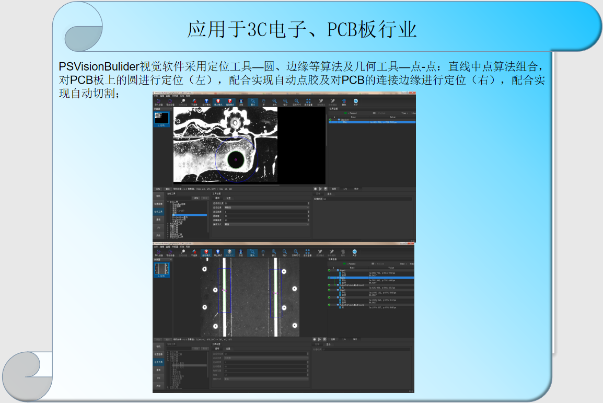The width and height of the screenshot is (603, 403).
Task: Click the 添加 add tool button
Action: [196, 198]
